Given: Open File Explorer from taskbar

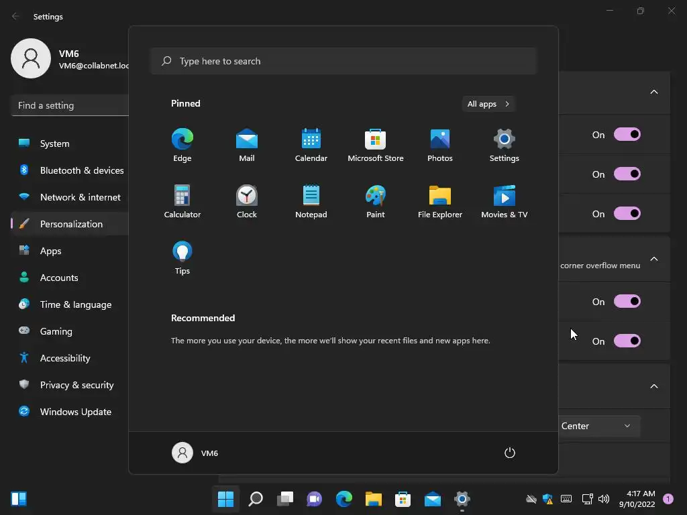Looking at the screenshot, I should (373, 499).
